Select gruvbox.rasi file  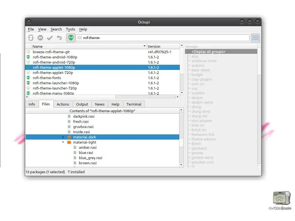click(x=83, y=127)
